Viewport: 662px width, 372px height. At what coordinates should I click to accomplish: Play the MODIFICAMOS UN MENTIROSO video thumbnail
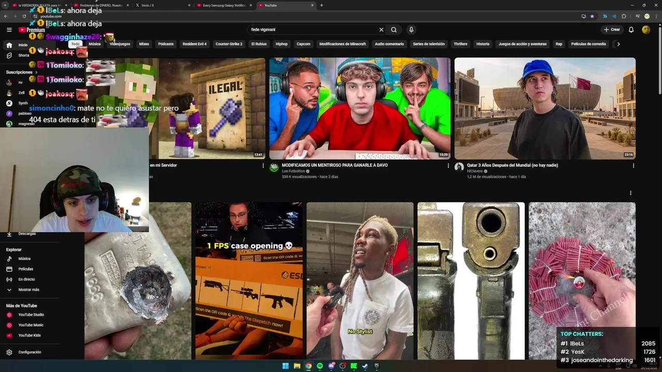click(359, 109)
